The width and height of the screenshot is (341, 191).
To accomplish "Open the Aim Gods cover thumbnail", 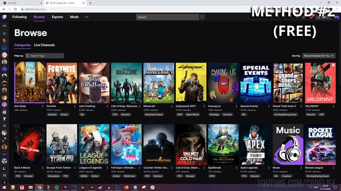I will pos(30,82).
